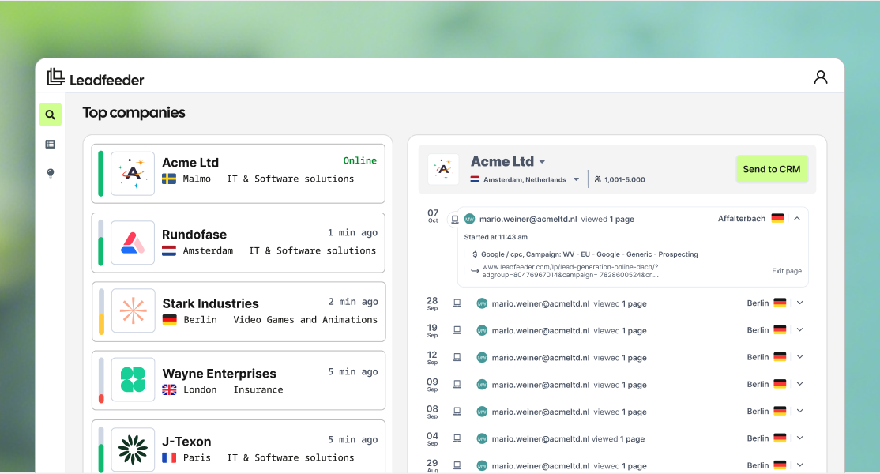The width and height of the screenshot is (880, 474).
Task: Click the Google / cpc campaign text
Action: tap(589, 254)
